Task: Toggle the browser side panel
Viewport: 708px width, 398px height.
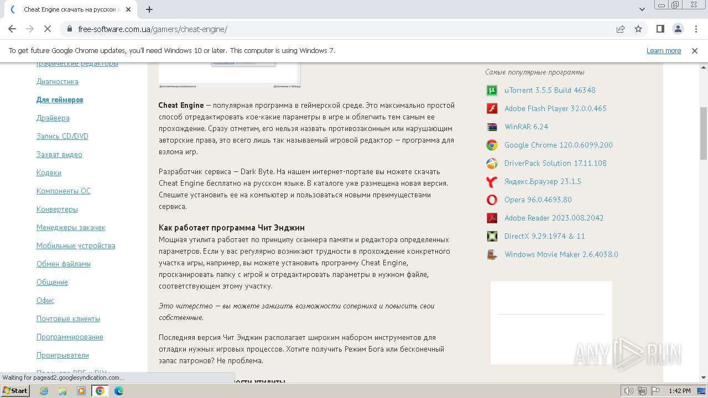Action: 660,29
